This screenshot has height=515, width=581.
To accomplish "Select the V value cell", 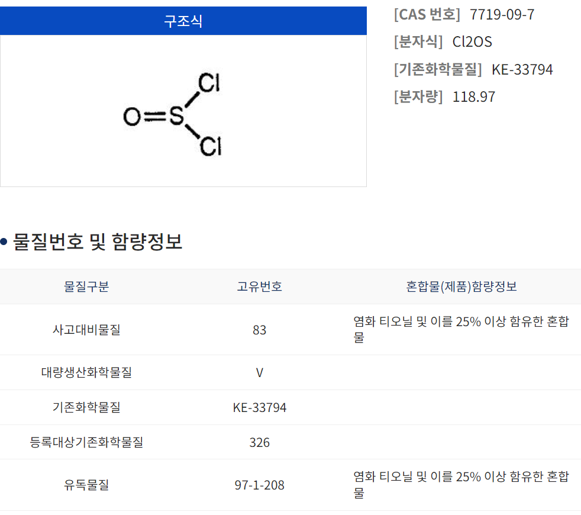I will click(259, 372).
